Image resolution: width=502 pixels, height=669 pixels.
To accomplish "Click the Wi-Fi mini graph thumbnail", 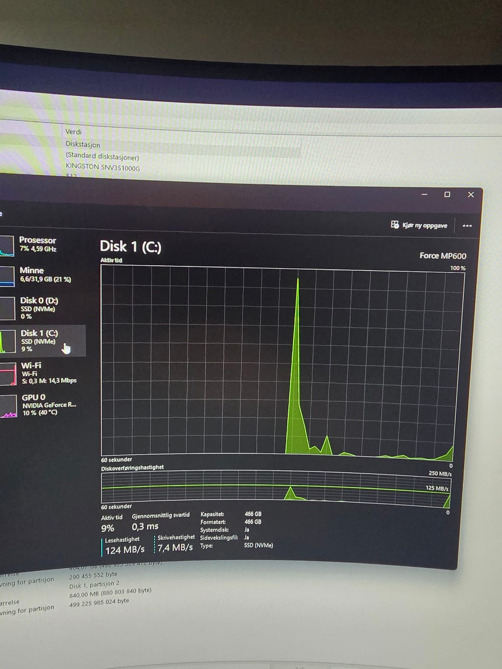I will click(8, 374).
